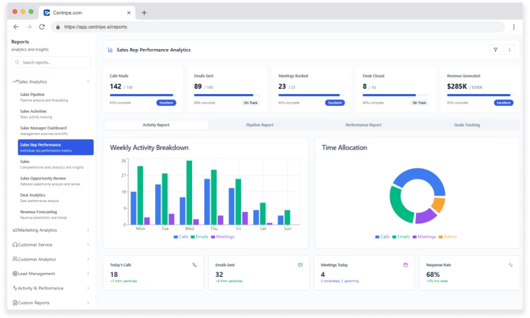Click the Lead Management target icon
The width and height of the screenshot is (530, 318).
pyautogui.click(x=15, y=274)
